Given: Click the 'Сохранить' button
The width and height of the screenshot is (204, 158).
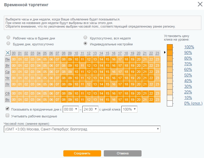Looking at the screenshot, I should tap(82, 153).
